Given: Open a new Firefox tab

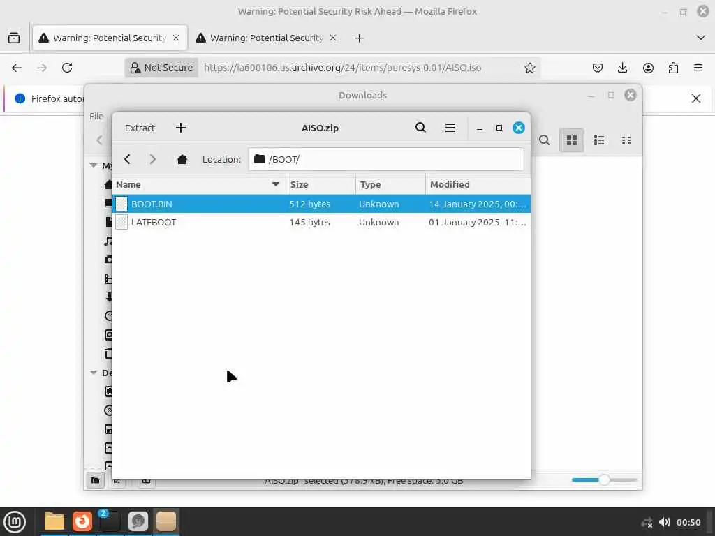Looking at the screenshot, I should (359, 38).
